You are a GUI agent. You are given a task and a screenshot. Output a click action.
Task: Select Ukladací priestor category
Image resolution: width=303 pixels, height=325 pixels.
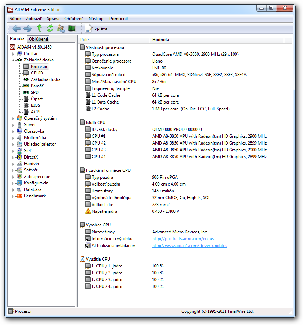[40, 144]
